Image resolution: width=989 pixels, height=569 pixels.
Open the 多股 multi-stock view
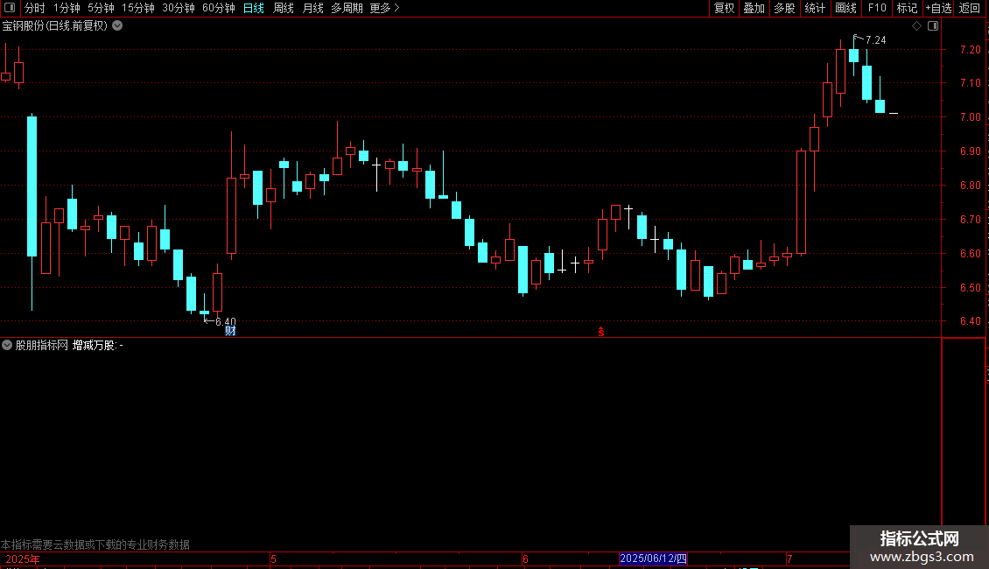[785, 8]
